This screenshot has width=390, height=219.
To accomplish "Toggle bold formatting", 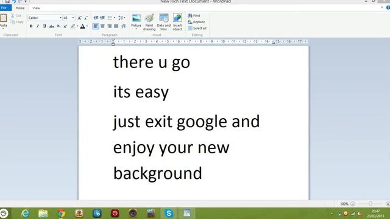I will click(x=31, y=26).
